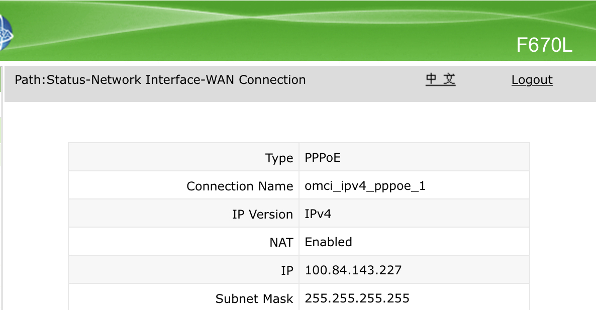The width and height of the screenshot is (596, 310).
Task: Click the F670L model title
Action: [x=544, y=45]
